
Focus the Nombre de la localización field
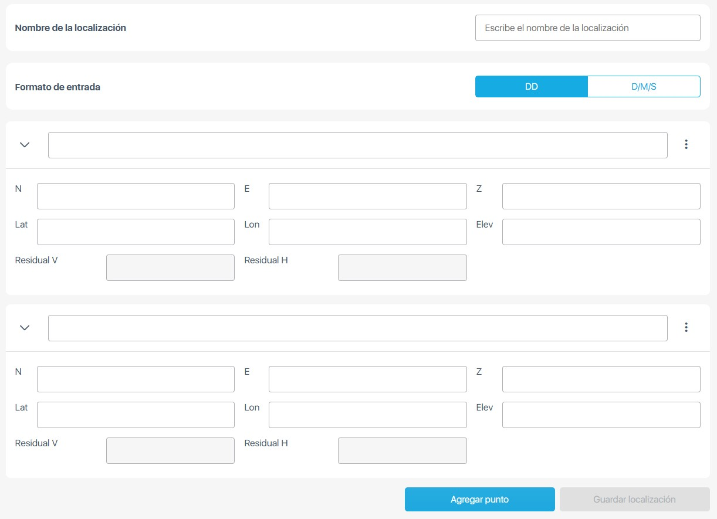[587, 28]
